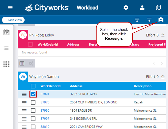Open the settings gear icon
The image size is (168, 129).
[126, 8]
